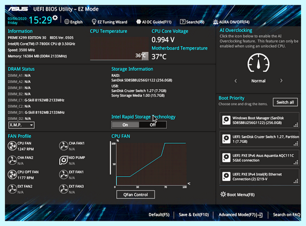Click the CPU OPT FAN icon
306x226 pixels.
click(12, 174)
